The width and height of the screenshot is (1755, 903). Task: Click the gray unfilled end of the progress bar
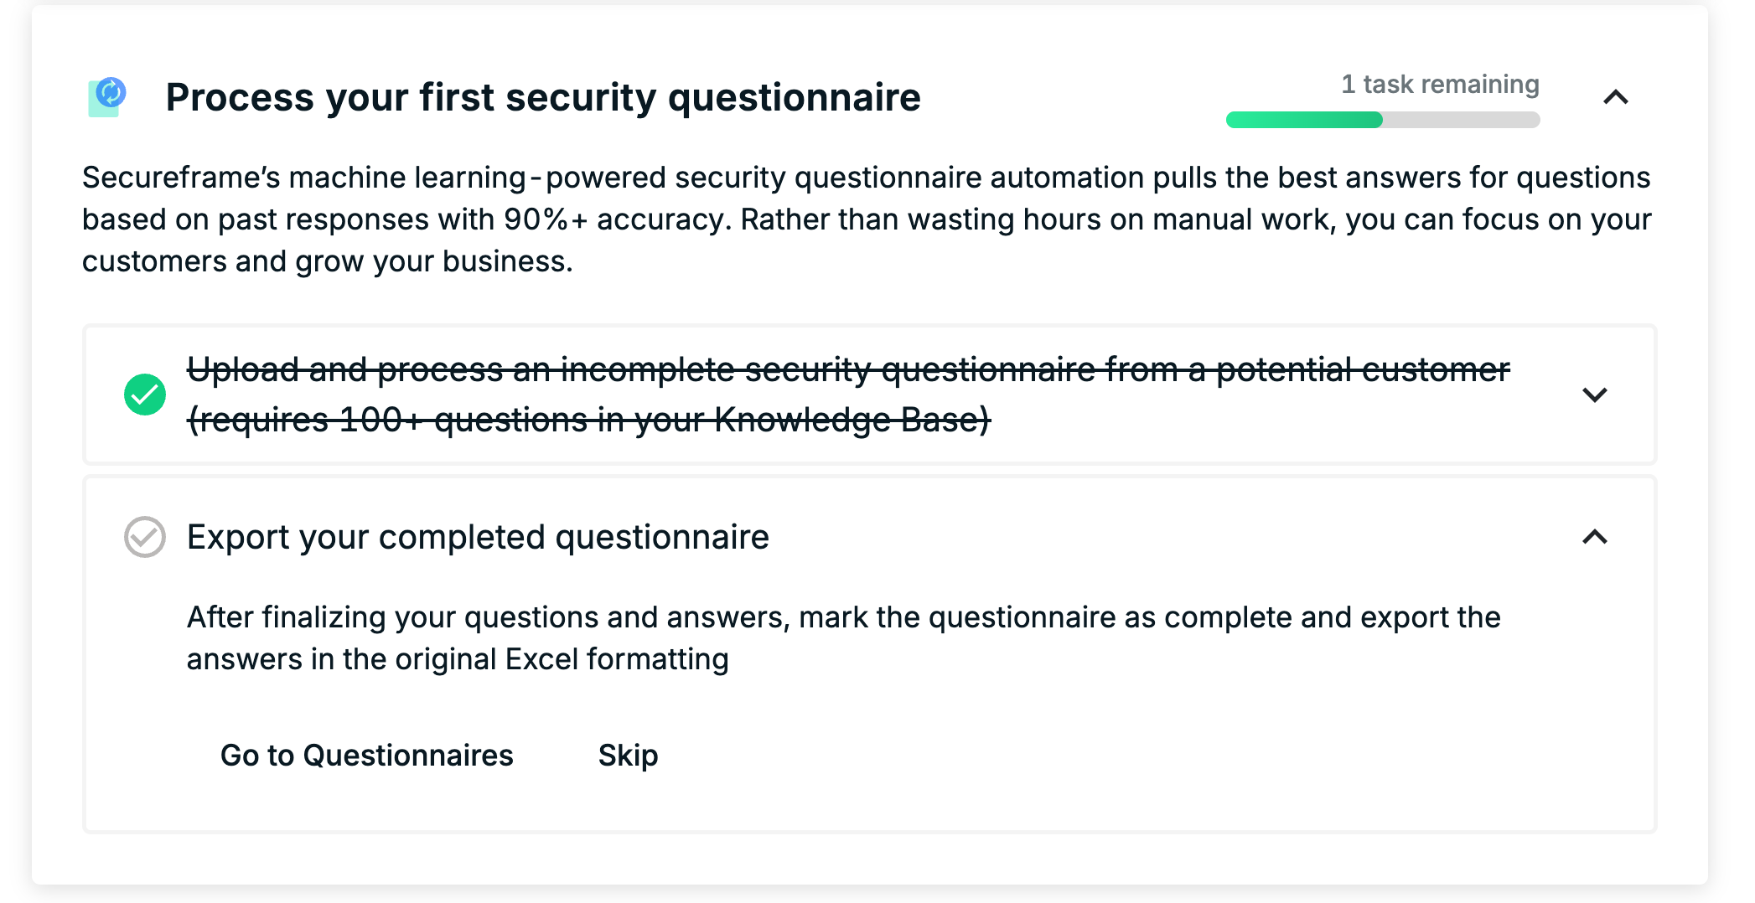[x=1462, y=120]
